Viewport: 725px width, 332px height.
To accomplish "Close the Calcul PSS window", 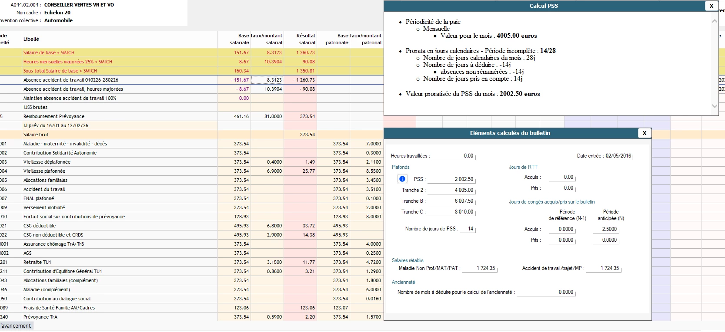I will coord(711,6).
